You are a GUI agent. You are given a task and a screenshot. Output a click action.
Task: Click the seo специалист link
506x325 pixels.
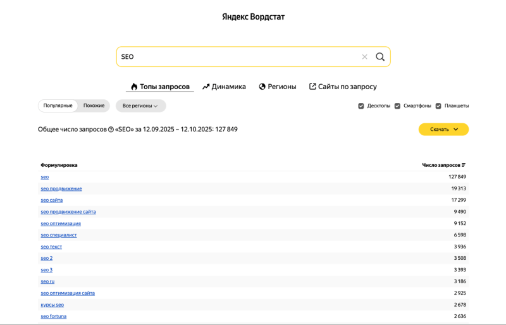point(59,235)
